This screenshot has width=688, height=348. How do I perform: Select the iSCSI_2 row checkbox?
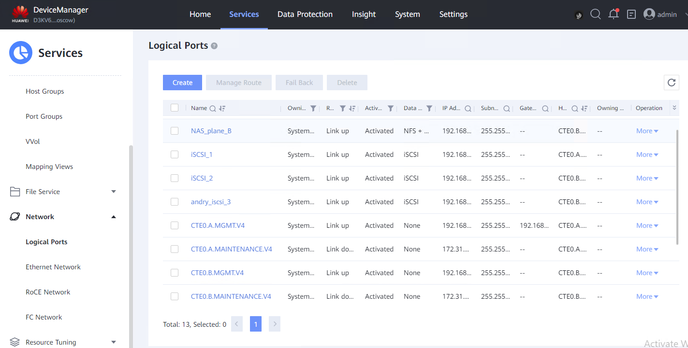coord(175,178)
